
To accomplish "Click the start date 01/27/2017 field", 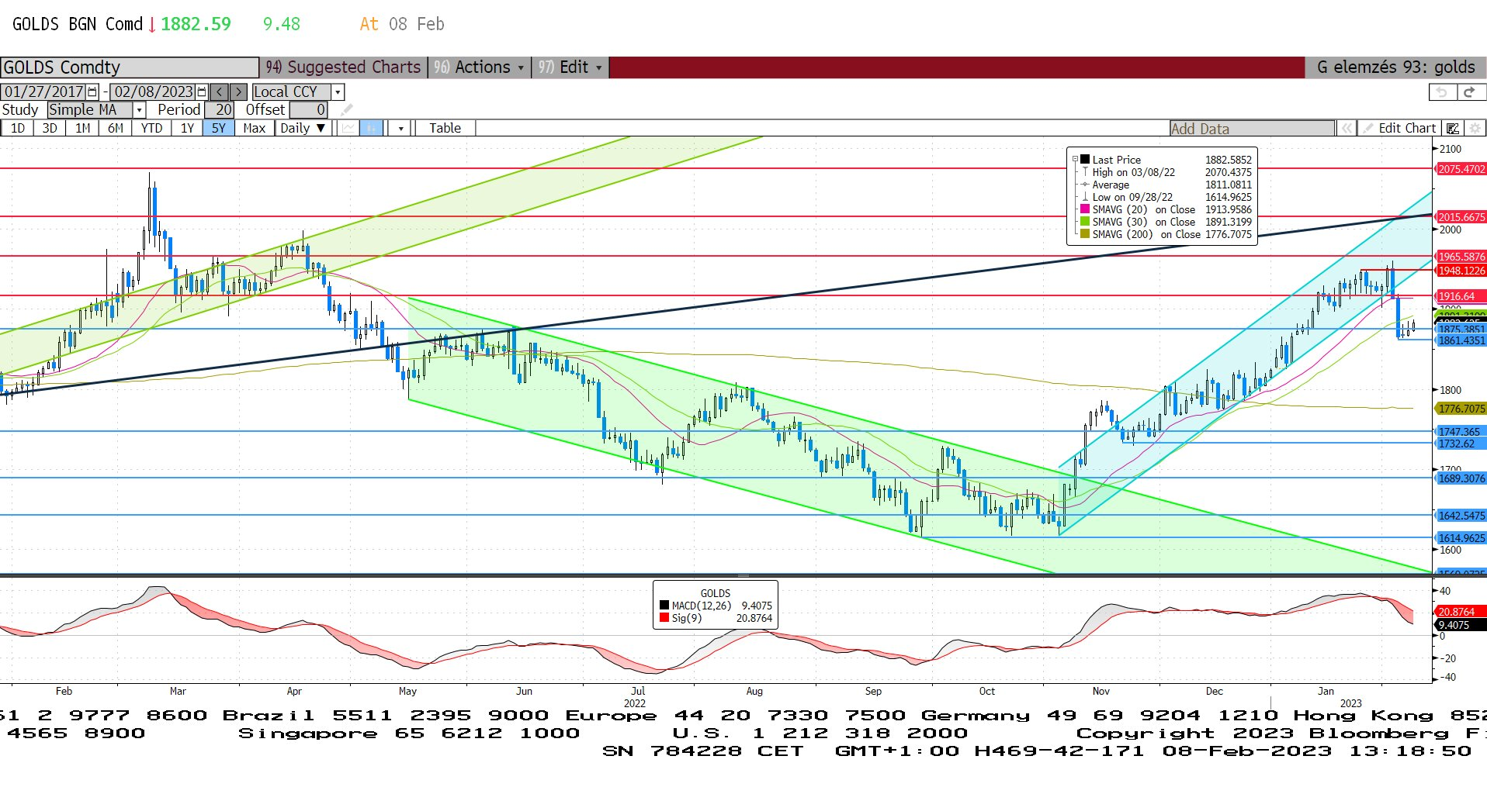I will tap(44, 91).
